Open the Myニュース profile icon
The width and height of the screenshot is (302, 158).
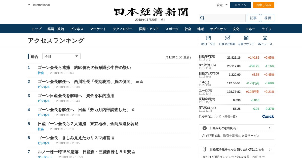point(265,38)
